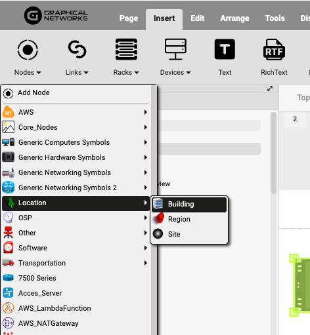The image size is (310, 335).
Task: Open Generic Networking Symbols 2 category
Action: point(76,187)
